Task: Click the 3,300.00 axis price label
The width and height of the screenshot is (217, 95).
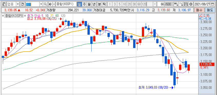Action: pos(206,22)
